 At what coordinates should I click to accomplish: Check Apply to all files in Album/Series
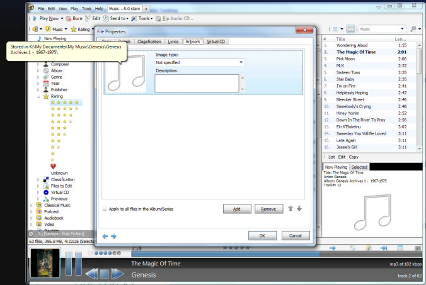(x=105, y=209)
